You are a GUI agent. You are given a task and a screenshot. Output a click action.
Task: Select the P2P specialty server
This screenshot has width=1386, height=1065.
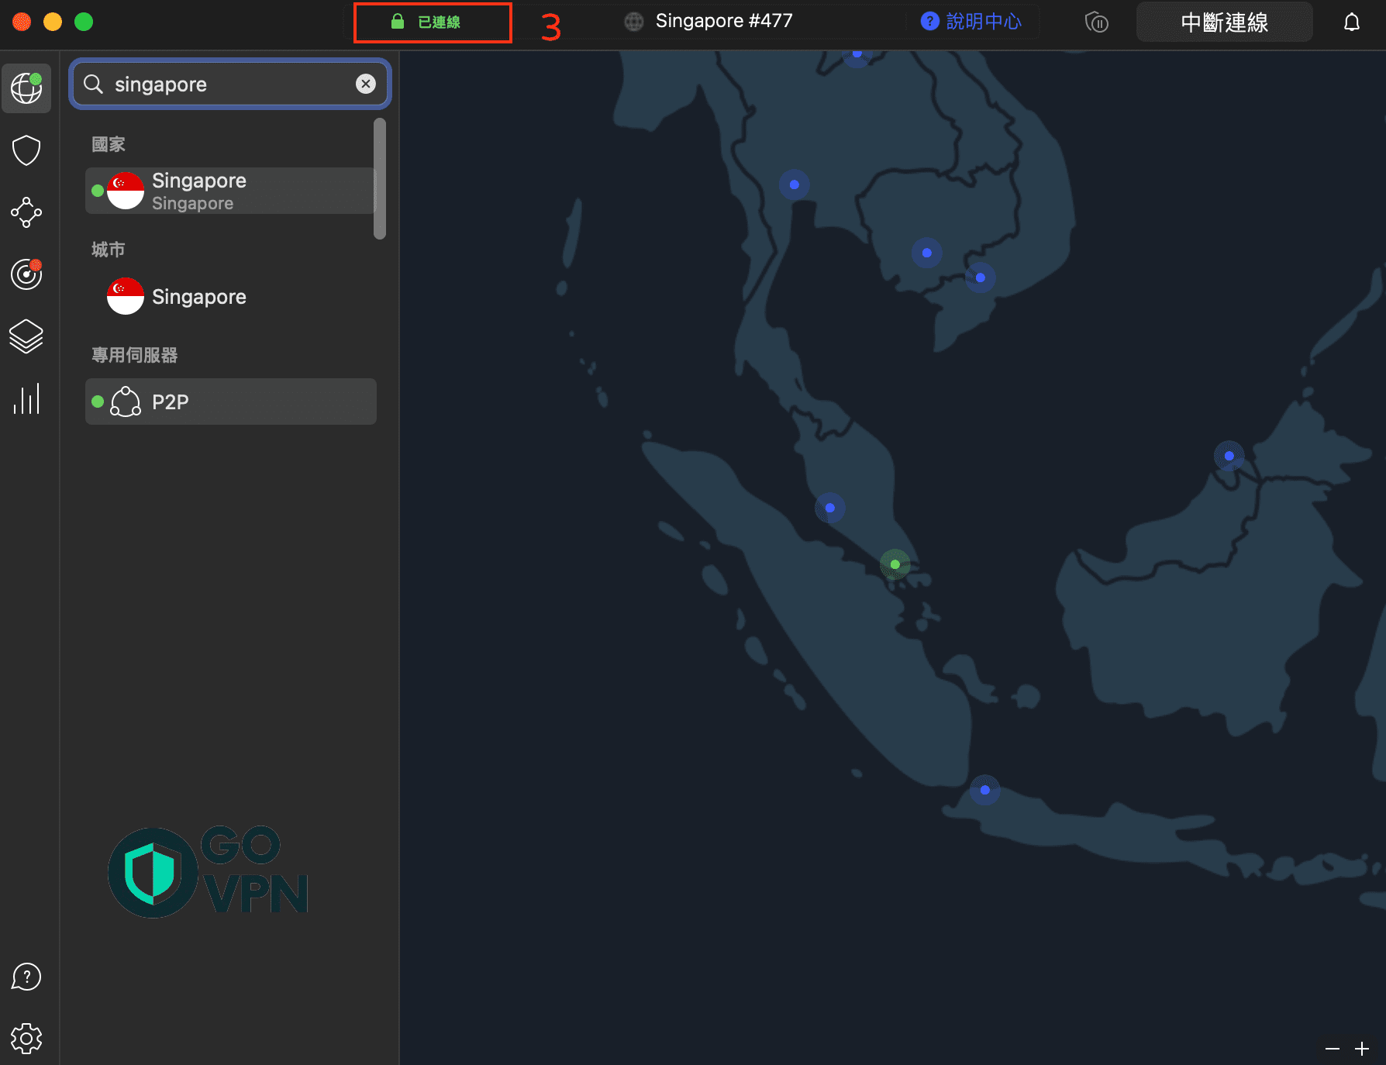230,402
